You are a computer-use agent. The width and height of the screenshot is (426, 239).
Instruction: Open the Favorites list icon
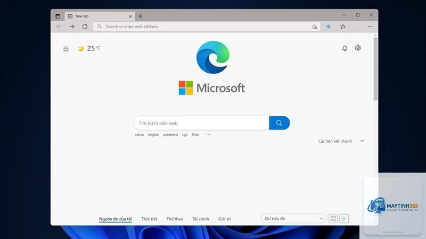click(x=343, y=27)
